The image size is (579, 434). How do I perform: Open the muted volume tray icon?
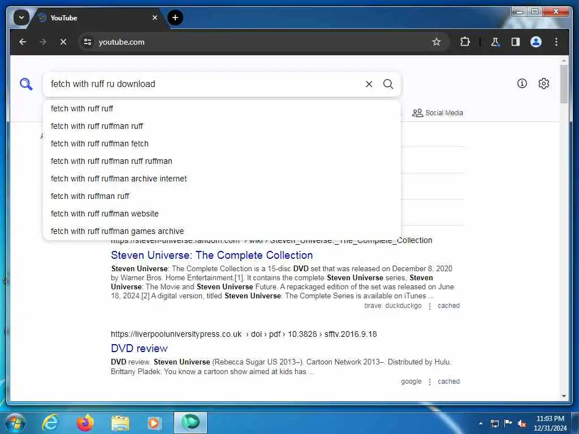(522, 424)
